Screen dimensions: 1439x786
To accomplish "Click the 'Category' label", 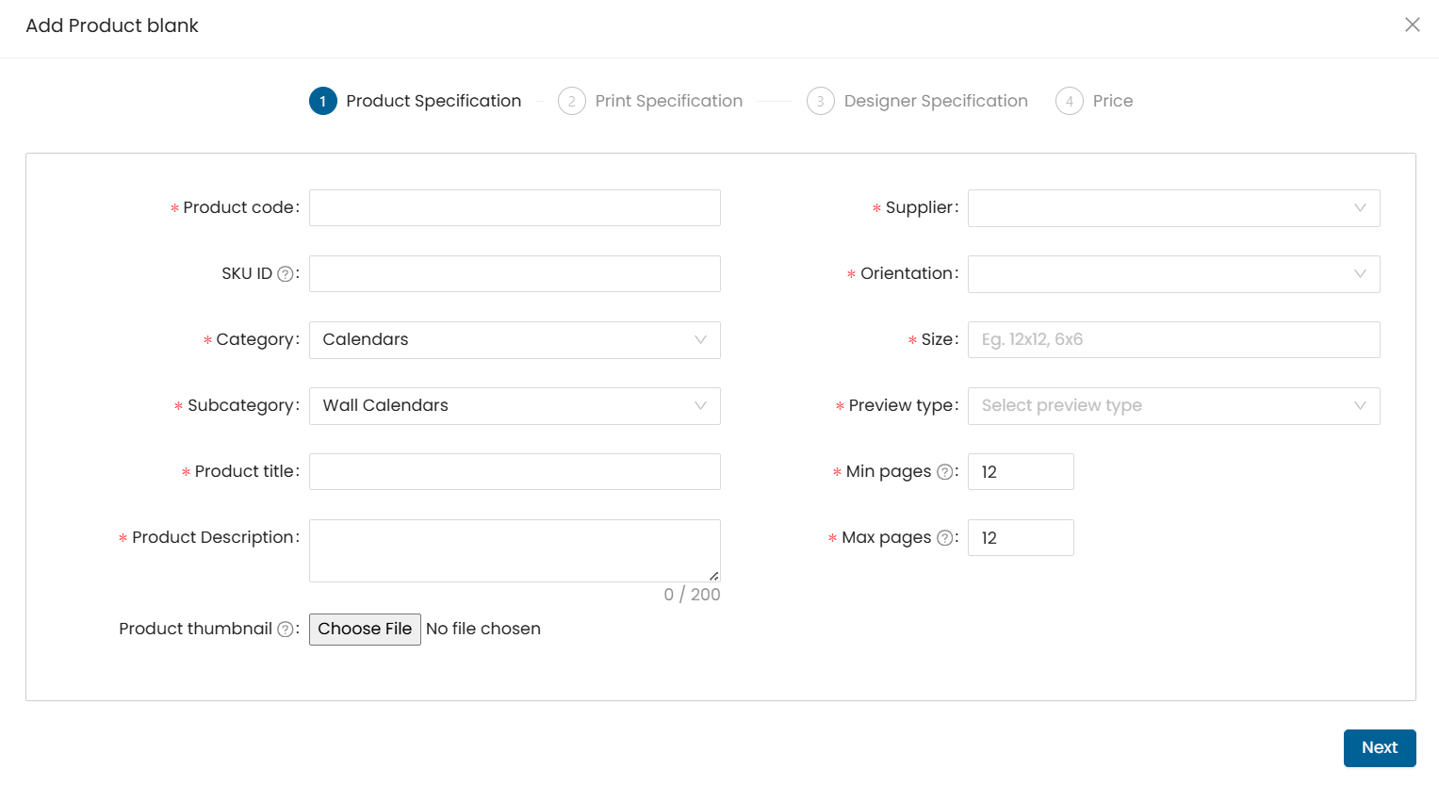I will [255, 339].
